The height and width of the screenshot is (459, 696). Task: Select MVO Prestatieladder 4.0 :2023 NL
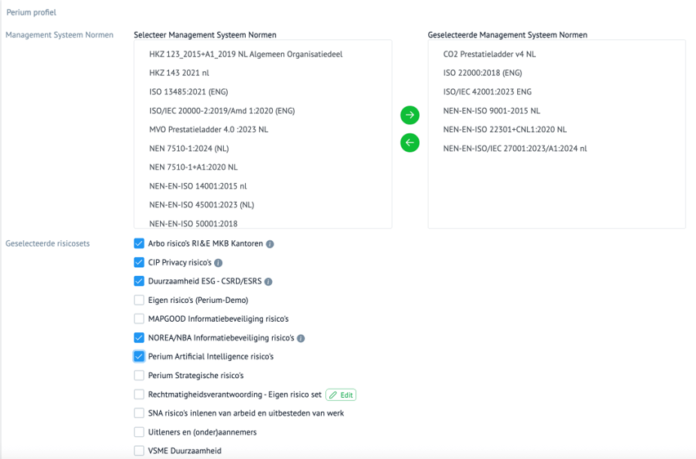tap(208, 129)
